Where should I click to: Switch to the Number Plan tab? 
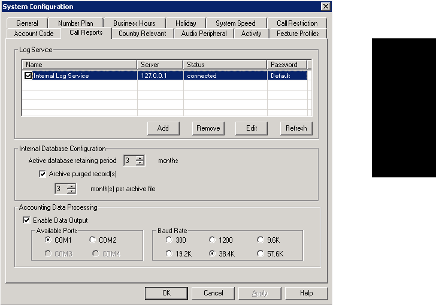click(x=75, y=23)
